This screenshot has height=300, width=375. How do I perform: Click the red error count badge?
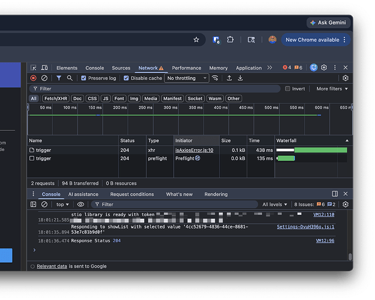coord(287,68)
